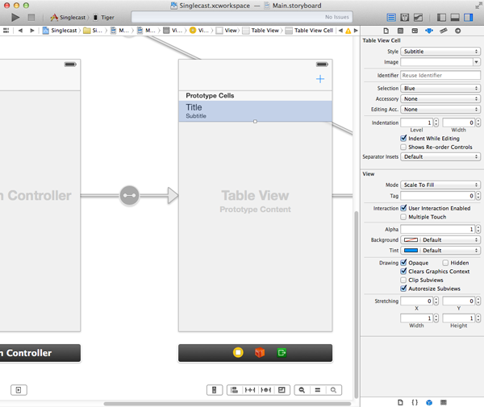Screen dimensions: 484x407
Task: Enable the Multiple Touch checkbox
Action: [x=403, y=217]
